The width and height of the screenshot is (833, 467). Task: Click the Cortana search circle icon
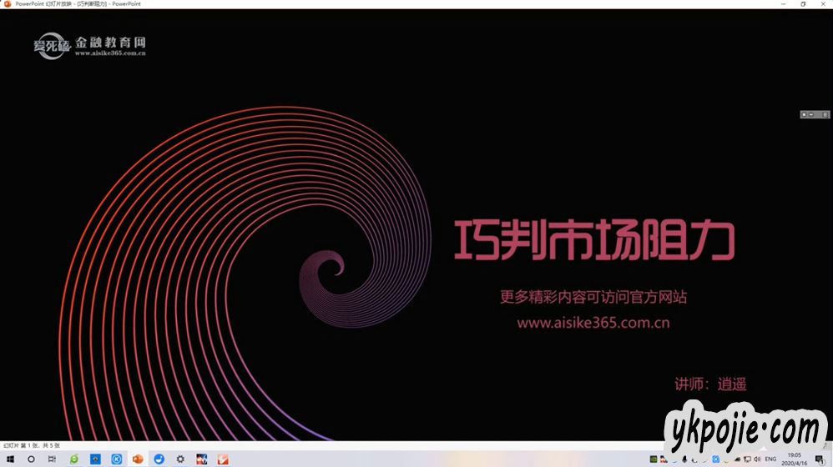pos(31,459)
